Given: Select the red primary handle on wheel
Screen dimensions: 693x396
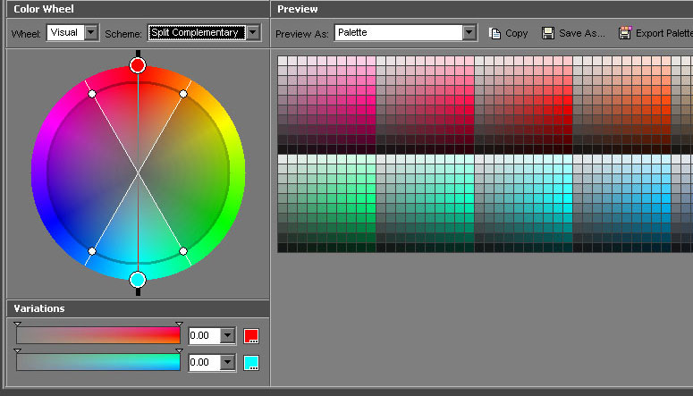Looking at the screenshot, I should [138, 65].
